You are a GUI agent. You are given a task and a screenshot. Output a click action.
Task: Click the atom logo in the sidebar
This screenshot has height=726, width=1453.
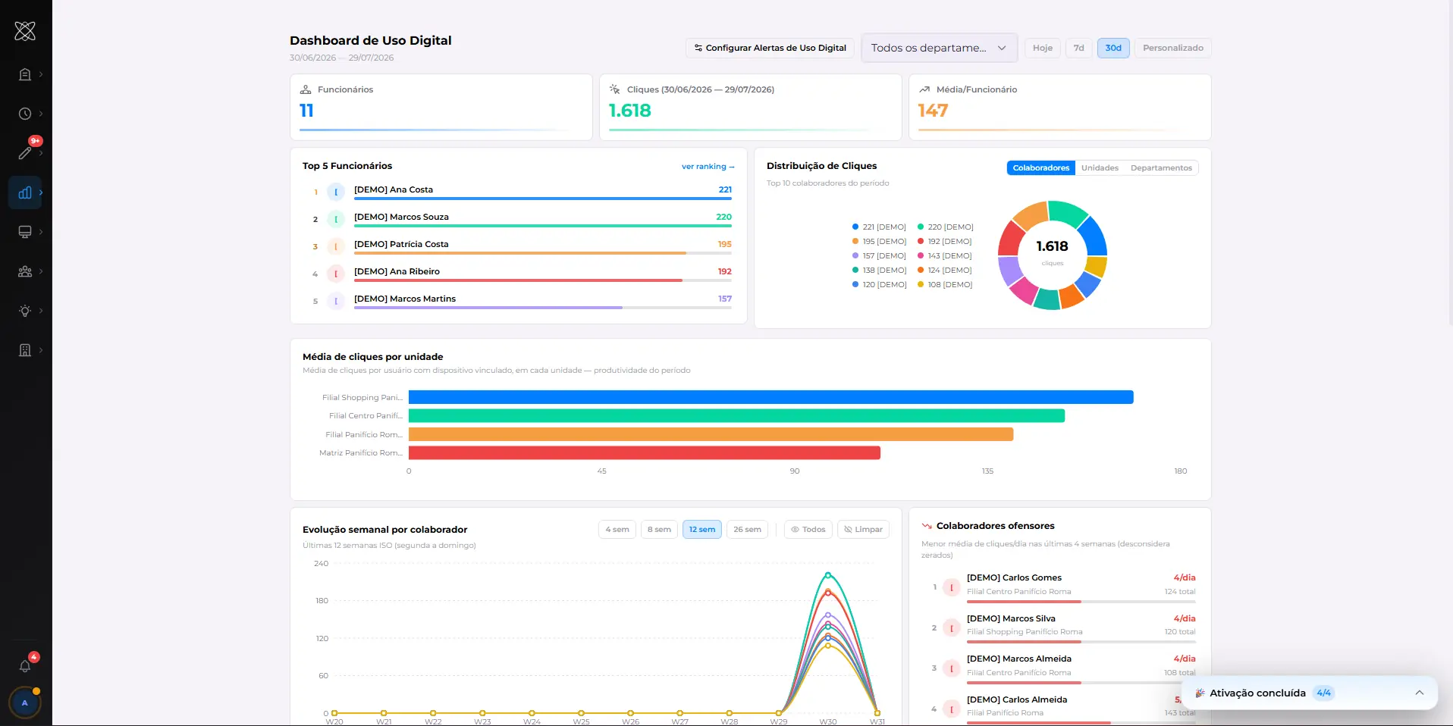coord(25,31)
